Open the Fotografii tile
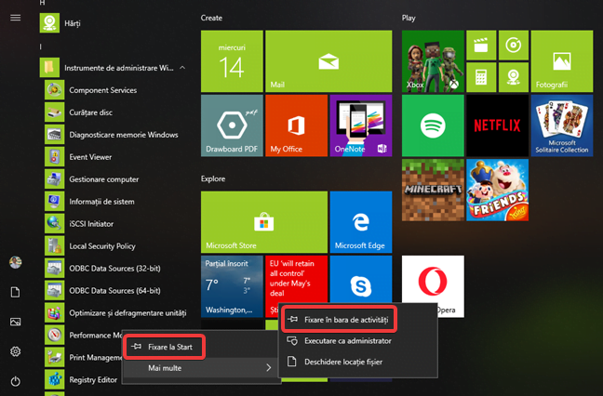 (562, 61)
